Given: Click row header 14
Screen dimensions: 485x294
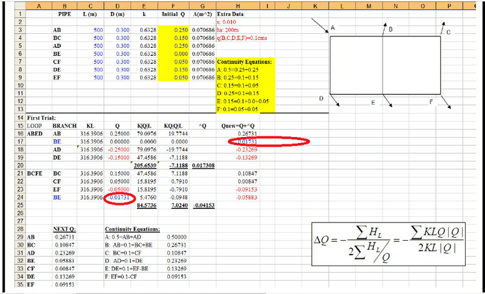Looking at the screenshot, I should point(5,116).
